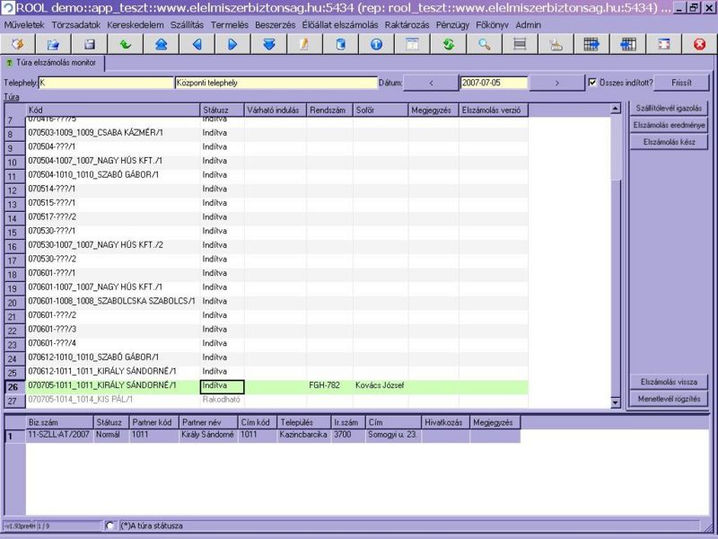The width and height of the screenshot is (718, 539).
Task: Click the save (floppy disk) toolbar icon
Action: [89, 44]
